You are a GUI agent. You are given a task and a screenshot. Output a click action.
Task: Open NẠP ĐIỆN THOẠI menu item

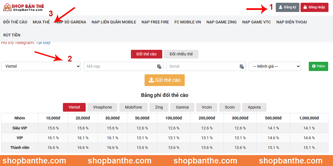pos(292,22)
